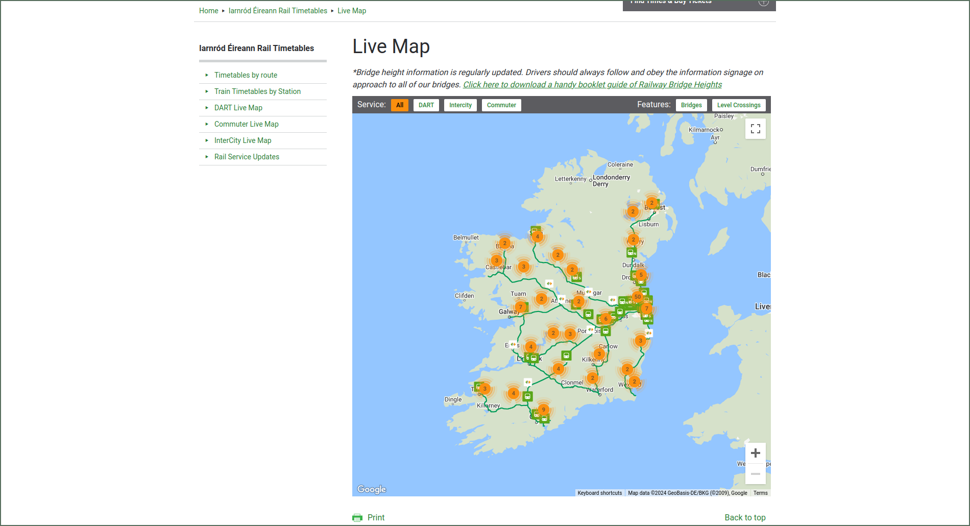Viewport: 970px width, 526px height.
Task: Select the train icon west of Kilkenny
Action: (566, 355)
